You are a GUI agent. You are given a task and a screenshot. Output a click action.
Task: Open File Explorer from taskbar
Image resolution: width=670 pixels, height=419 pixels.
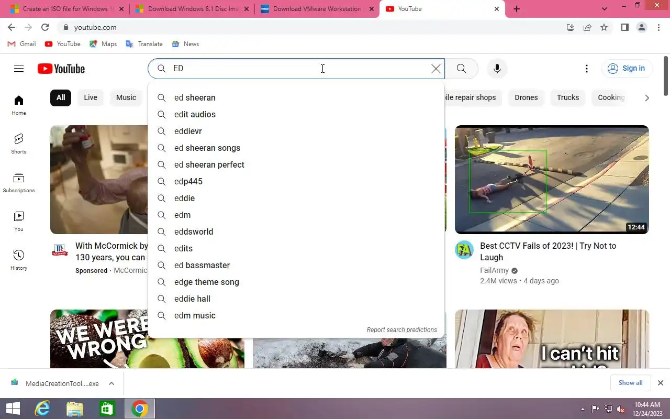coord(75,409)
